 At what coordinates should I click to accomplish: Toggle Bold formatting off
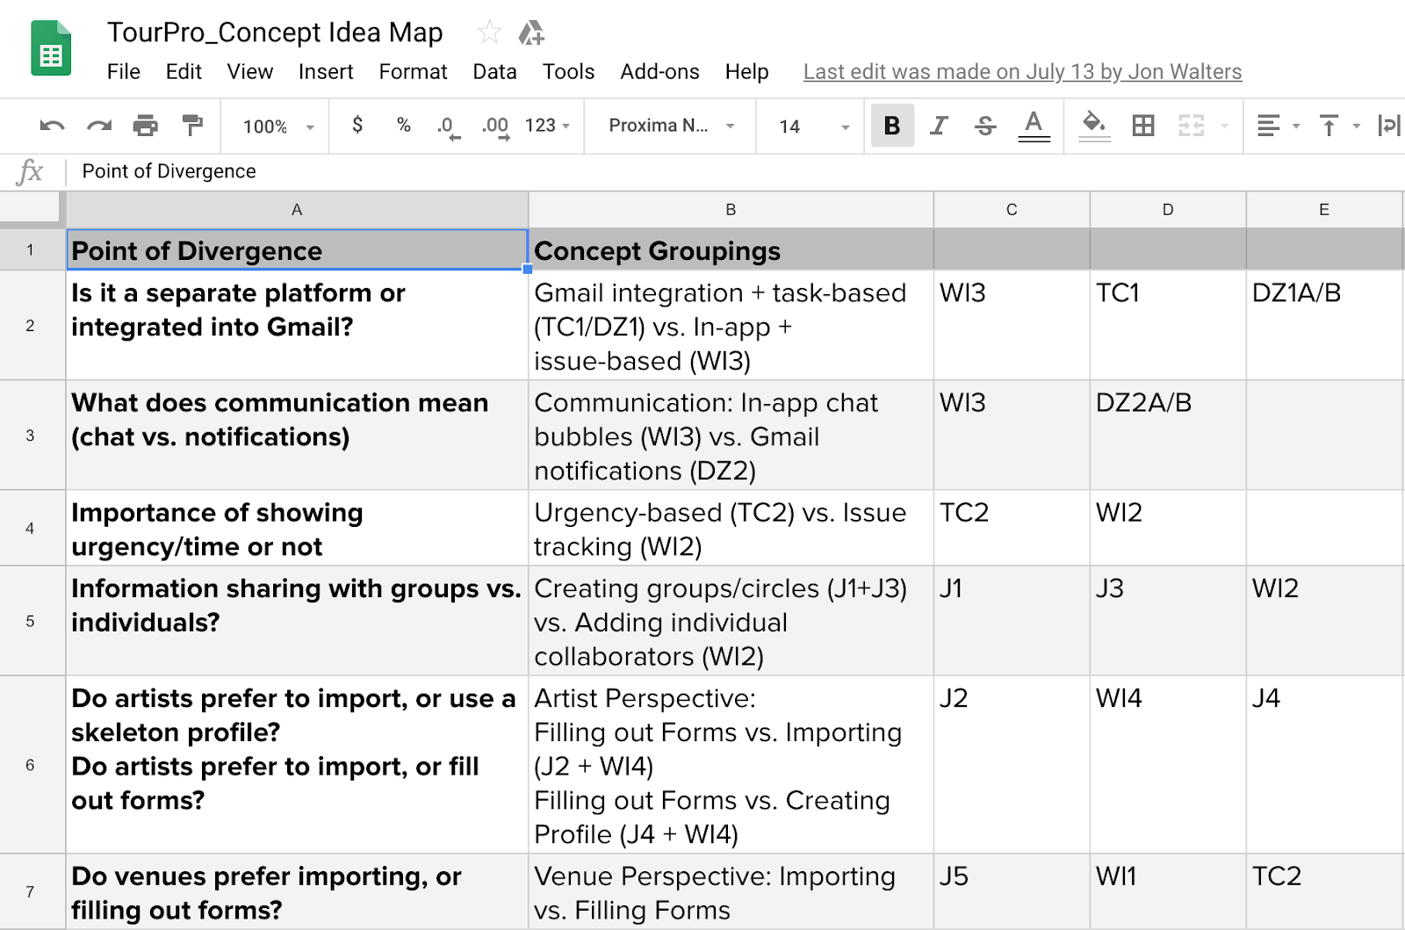click(x=892, y=126)
